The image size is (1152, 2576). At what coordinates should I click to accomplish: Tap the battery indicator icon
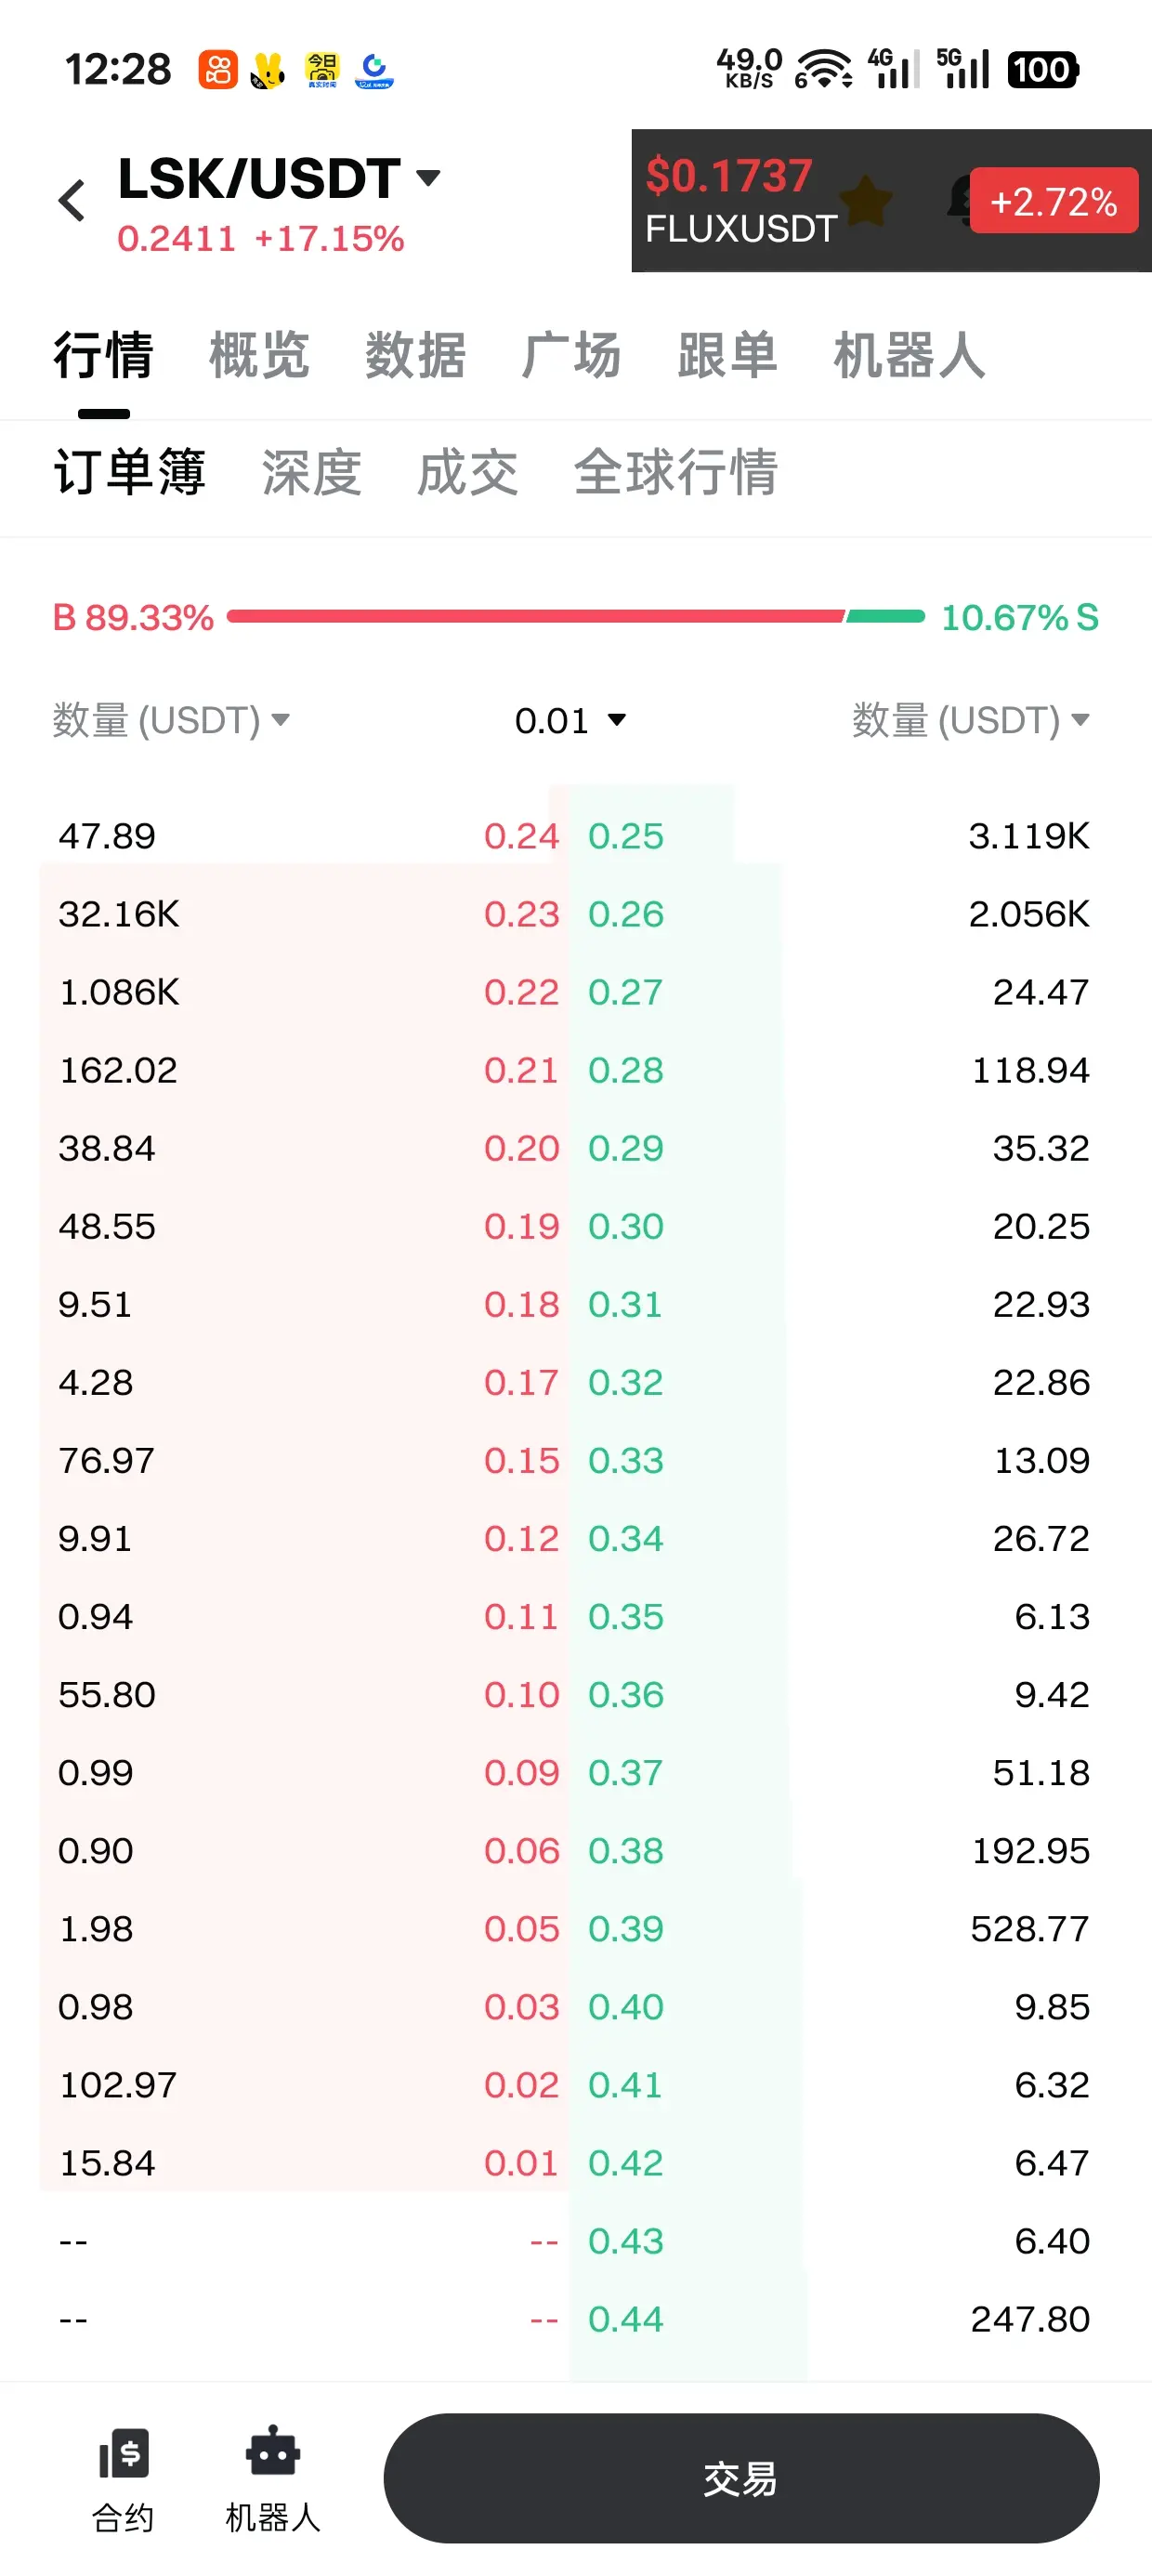point(1042,70)
